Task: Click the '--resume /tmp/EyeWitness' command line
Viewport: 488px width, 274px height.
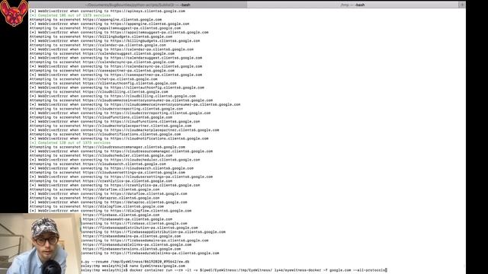Action: pyautogui.click(x=136, y=261)
